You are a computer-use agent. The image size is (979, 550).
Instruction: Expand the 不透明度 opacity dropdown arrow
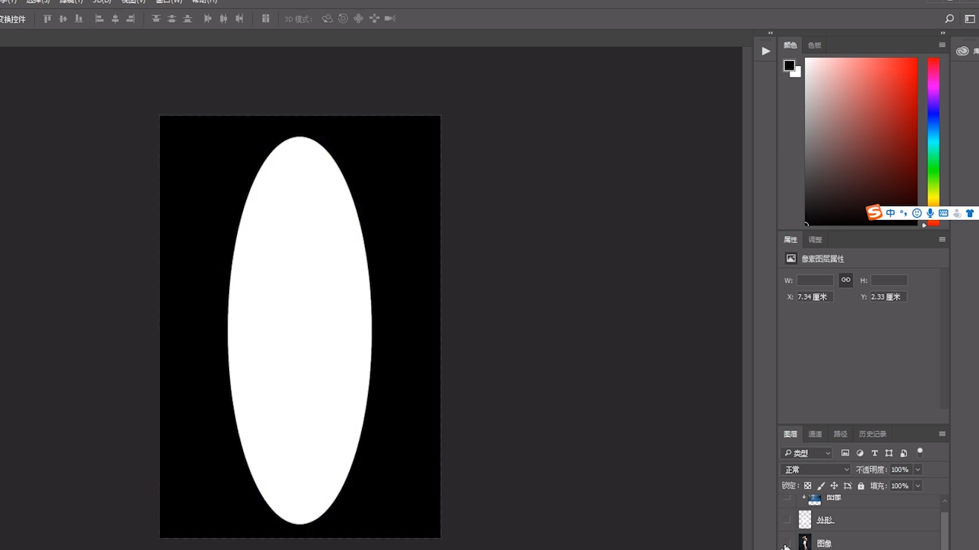point(918,470)
